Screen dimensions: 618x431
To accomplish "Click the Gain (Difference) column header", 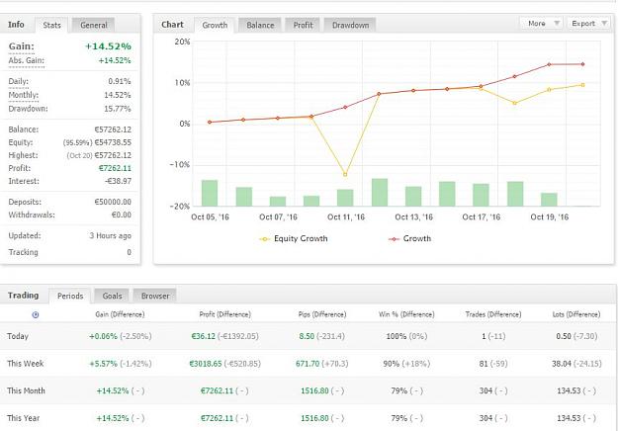I will 120,314.
